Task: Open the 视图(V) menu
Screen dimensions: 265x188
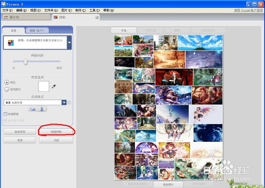Action: [36, 10]
